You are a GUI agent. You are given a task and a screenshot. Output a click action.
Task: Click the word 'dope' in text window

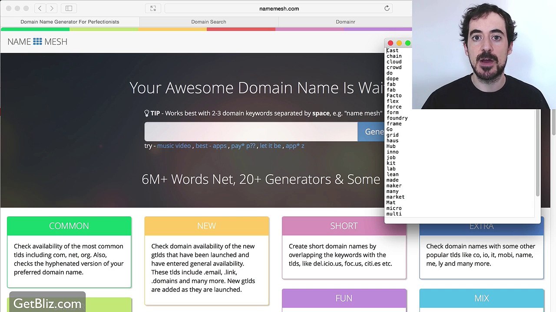click(392, 78)
